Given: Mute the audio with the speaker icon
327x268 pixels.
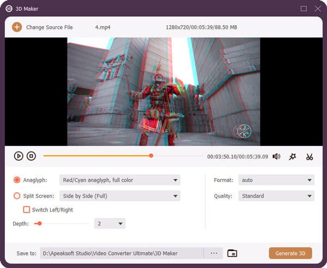Looking at the screenshot, I should click(x=276, y=156).
